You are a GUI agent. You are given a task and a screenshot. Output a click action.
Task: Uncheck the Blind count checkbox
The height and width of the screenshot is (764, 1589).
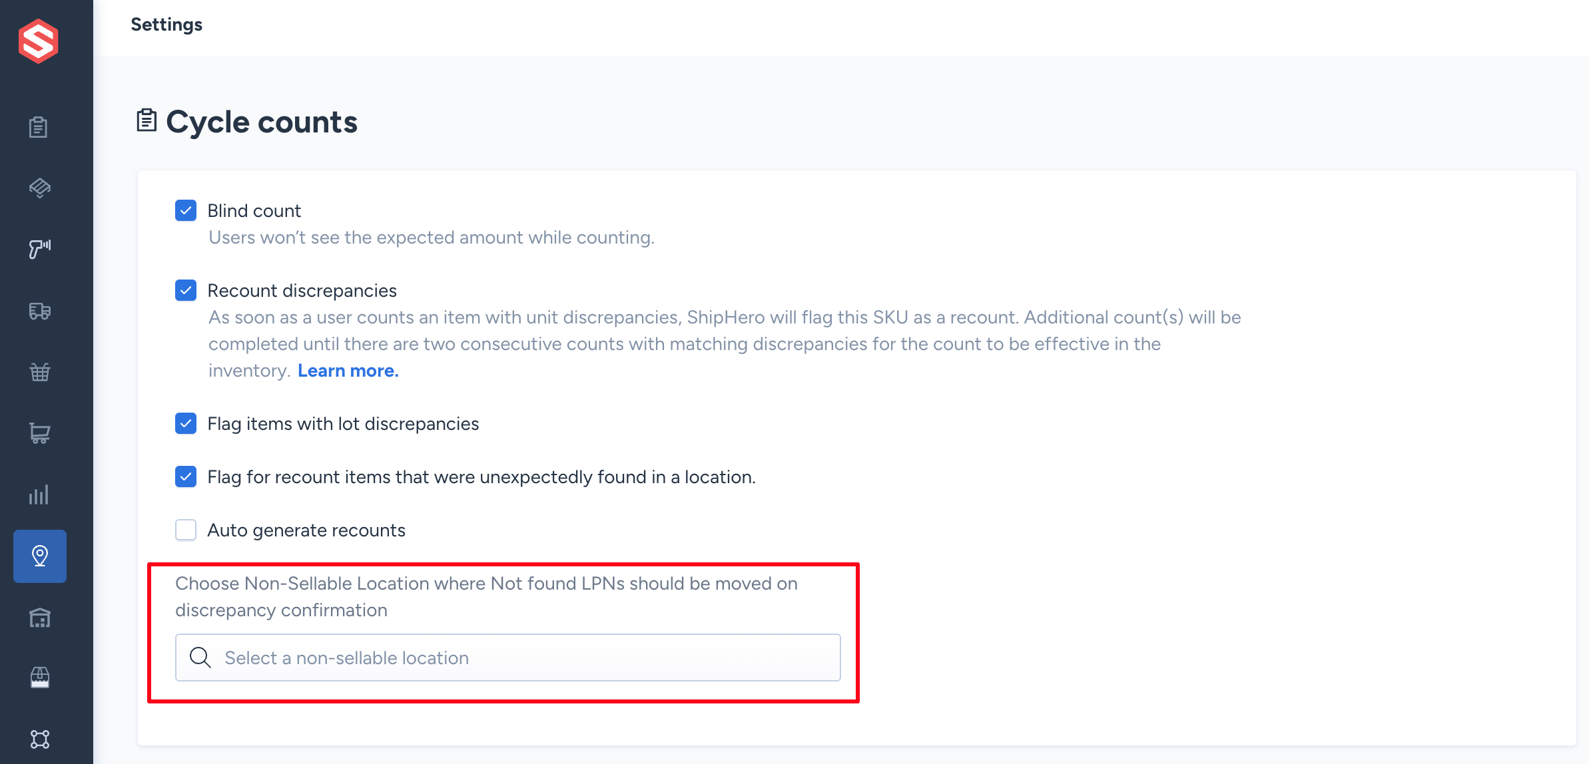[186, 210]
